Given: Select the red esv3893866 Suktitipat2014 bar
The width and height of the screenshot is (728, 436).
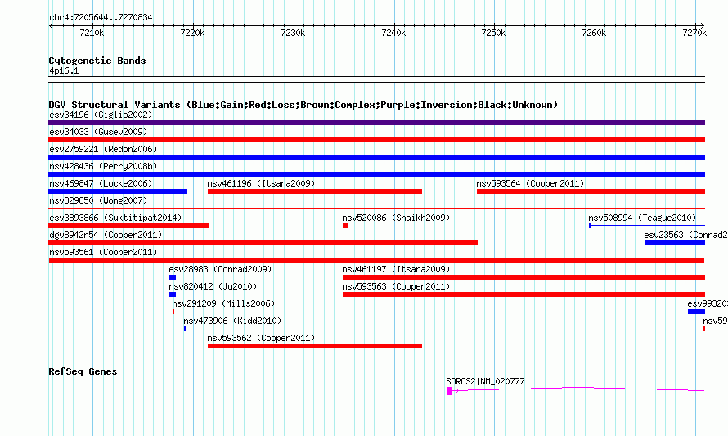Looking at the screenshot, I should 129,226.
